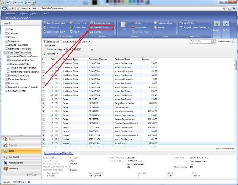238x185 pixels.
Task: Expand the Receivables Batches tree node
Action: (3, 79)
